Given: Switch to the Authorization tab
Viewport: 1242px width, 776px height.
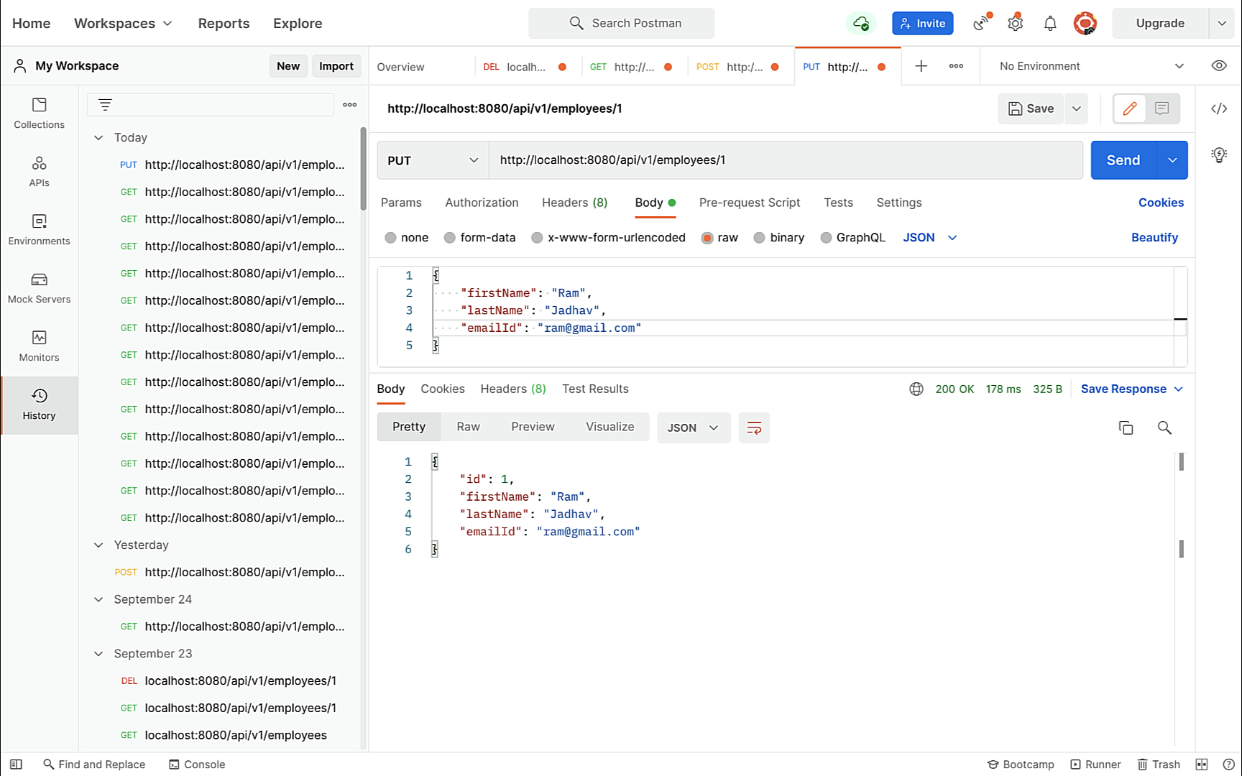Looking at the screenshot, I should point(482,203).
